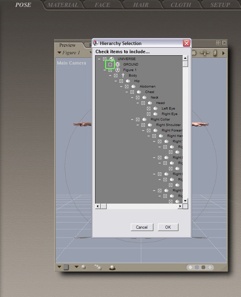
Task: Click the ground shadow sphere icon
Action: [x=112, y=267]
